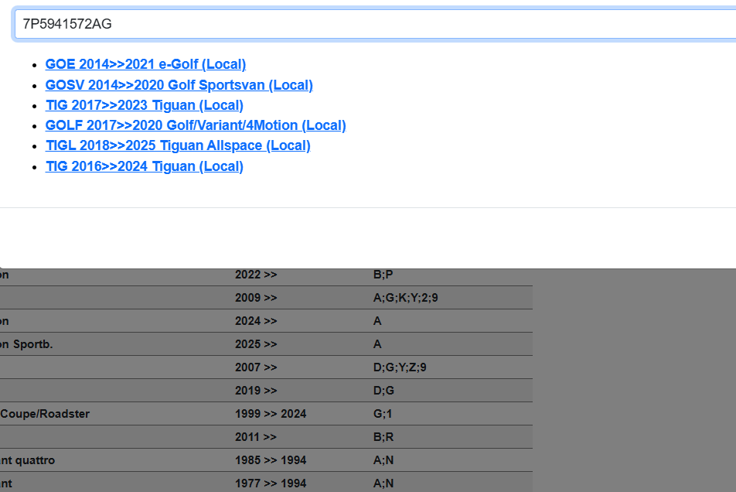Click the Coupe/Roadster model row name
736x492 pixels.
(x=45, y=414)
